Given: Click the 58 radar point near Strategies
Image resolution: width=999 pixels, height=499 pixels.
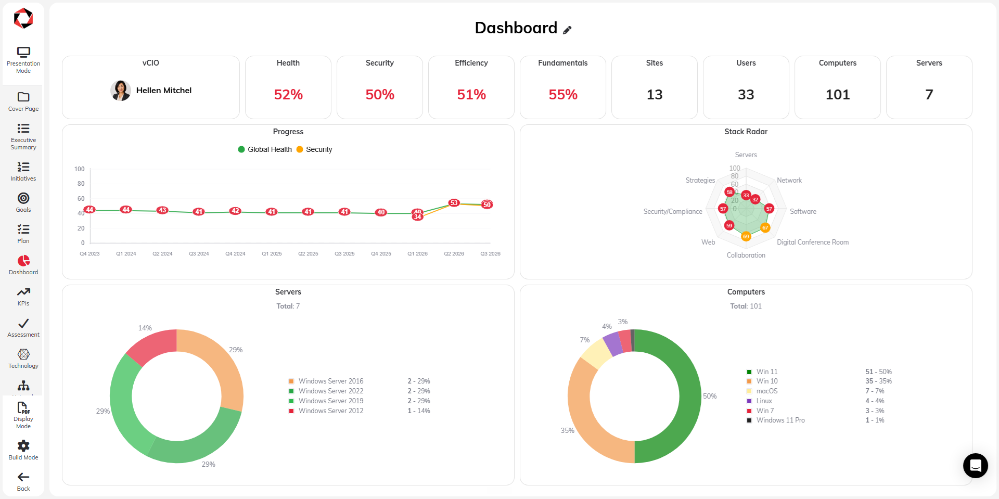Looking at the screenshot, I should click(729, 192).
